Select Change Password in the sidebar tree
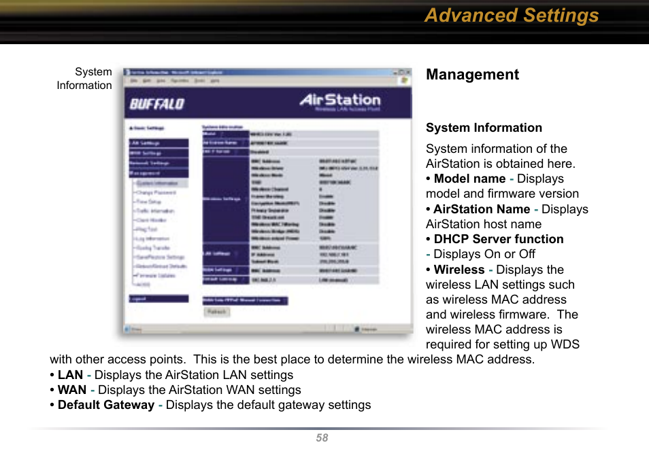This screenshot has height=449, width=649. pyautogui.click(x=156, y=193)
